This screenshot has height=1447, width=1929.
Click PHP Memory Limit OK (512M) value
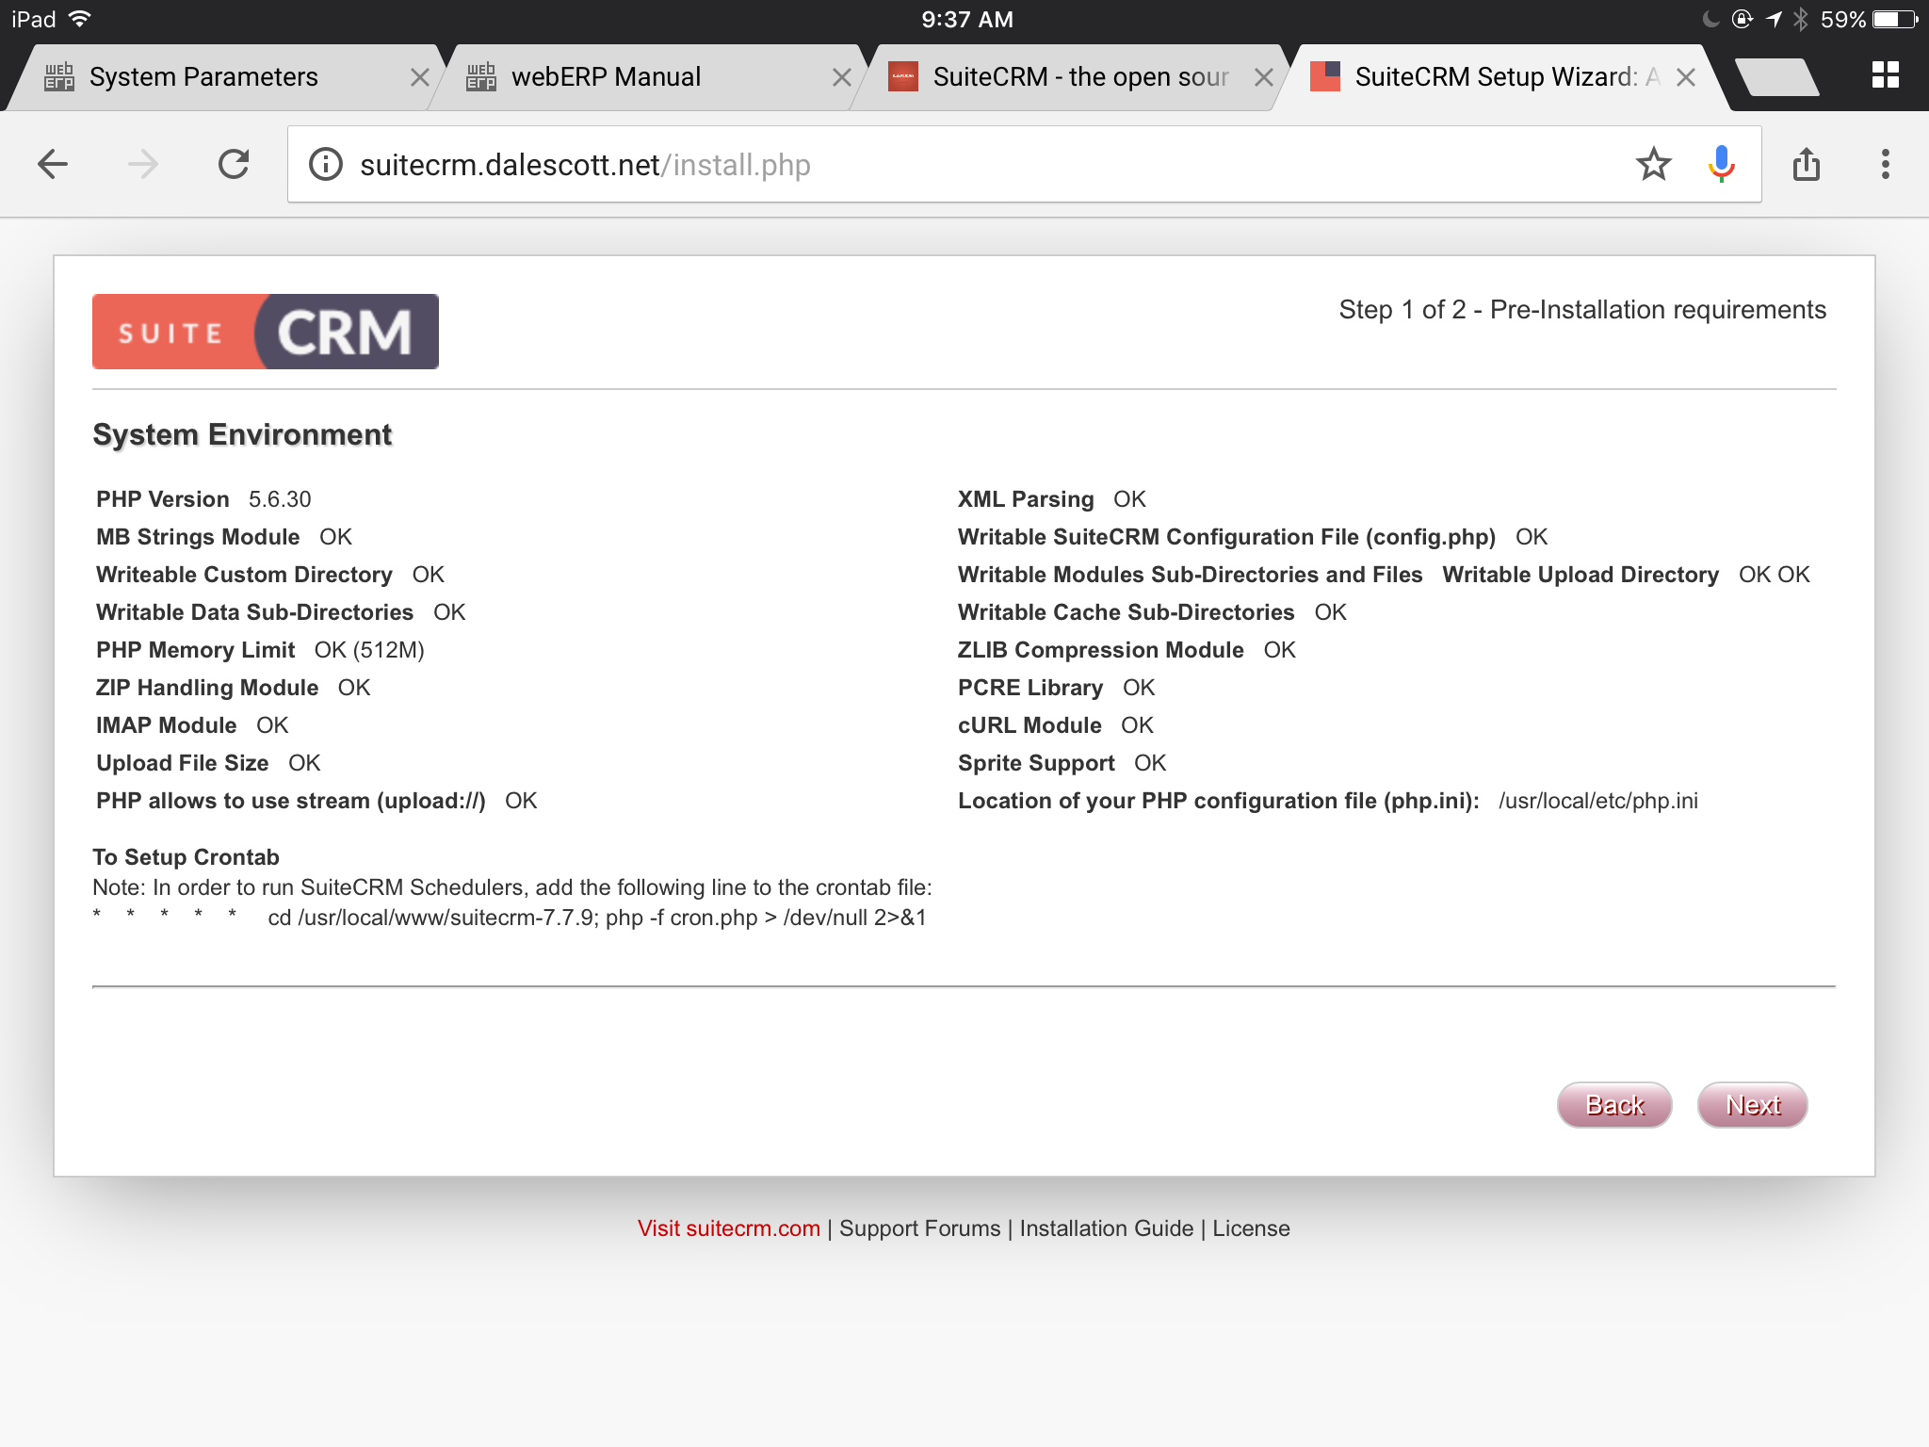tap(369, 650)
